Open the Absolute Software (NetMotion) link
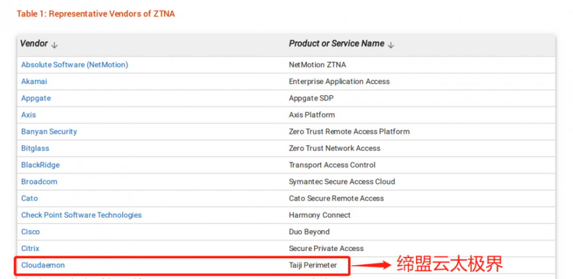Screen dimensions: 573x279 pyautogui.click(x=74, y=65)
